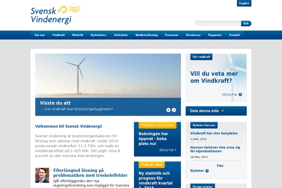Click the Välkommen till Svensk Vindenergi heading

point(69,126)
